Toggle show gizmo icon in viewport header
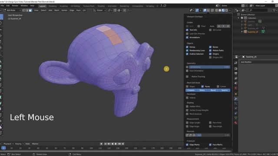This screenshot has height=156, width=278. [197, 10]
